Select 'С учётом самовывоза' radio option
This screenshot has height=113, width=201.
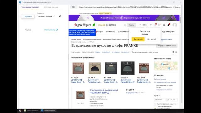coord(155,106)
